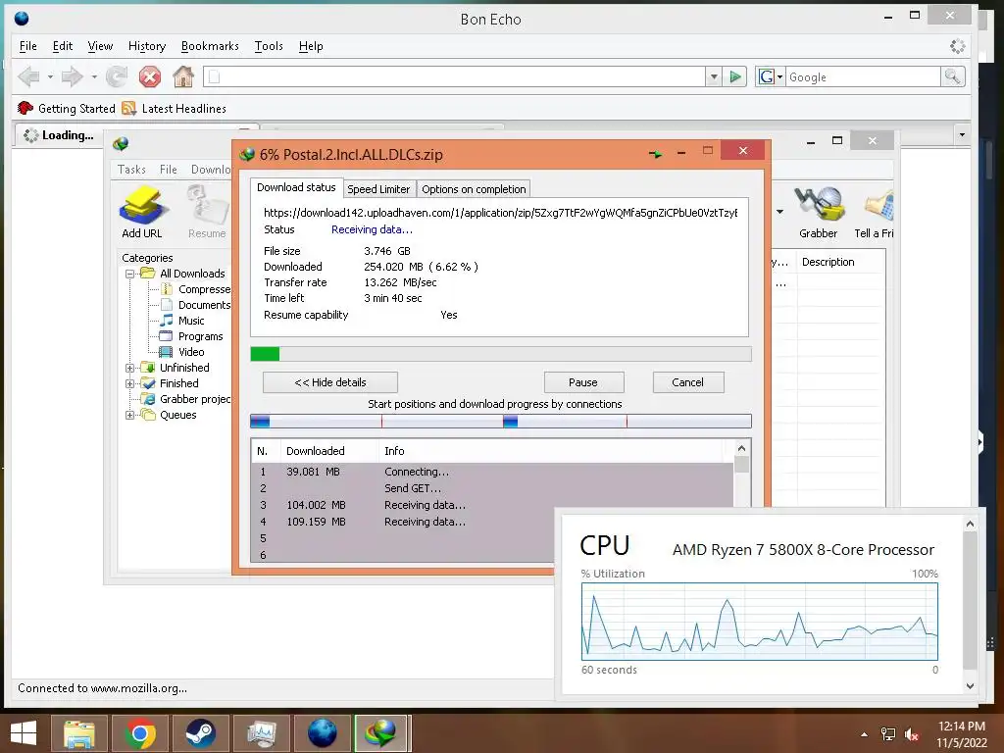
Task: Click the network tray icon
Action: pos(888,734)
